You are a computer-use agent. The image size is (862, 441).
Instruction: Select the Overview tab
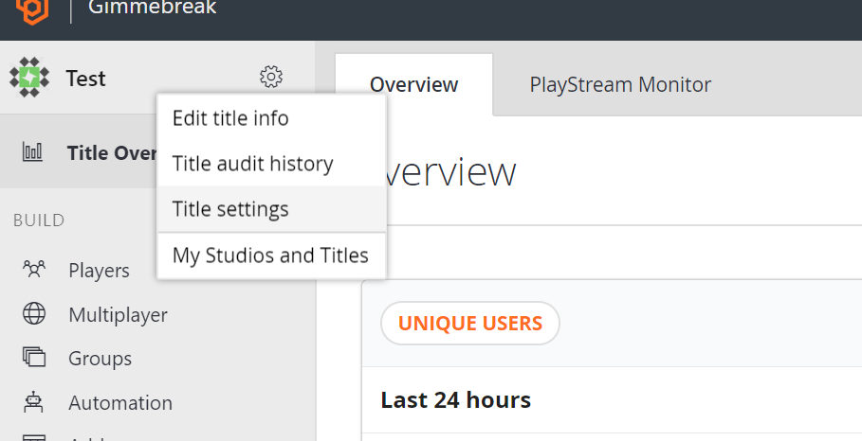(413, 84)
